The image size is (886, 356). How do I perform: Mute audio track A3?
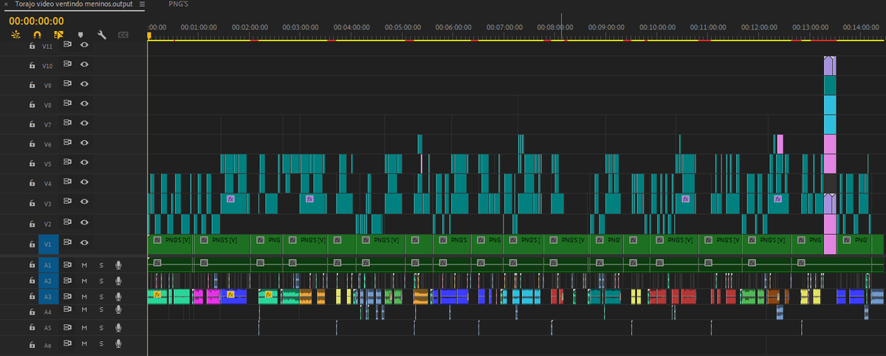[84, 296]
